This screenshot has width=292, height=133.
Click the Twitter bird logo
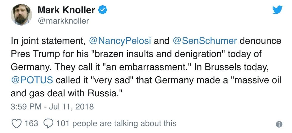[278, 10]
